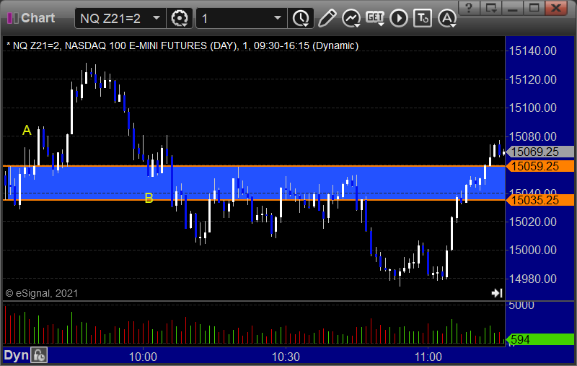Open the GET studies menu
The height and width of the screenshot is (366, 577).
[374, 18]
